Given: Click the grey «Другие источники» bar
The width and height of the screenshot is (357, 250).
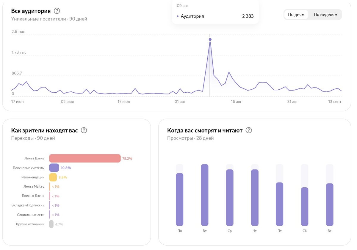Looking at the screenshot, I should click(51, 224).
